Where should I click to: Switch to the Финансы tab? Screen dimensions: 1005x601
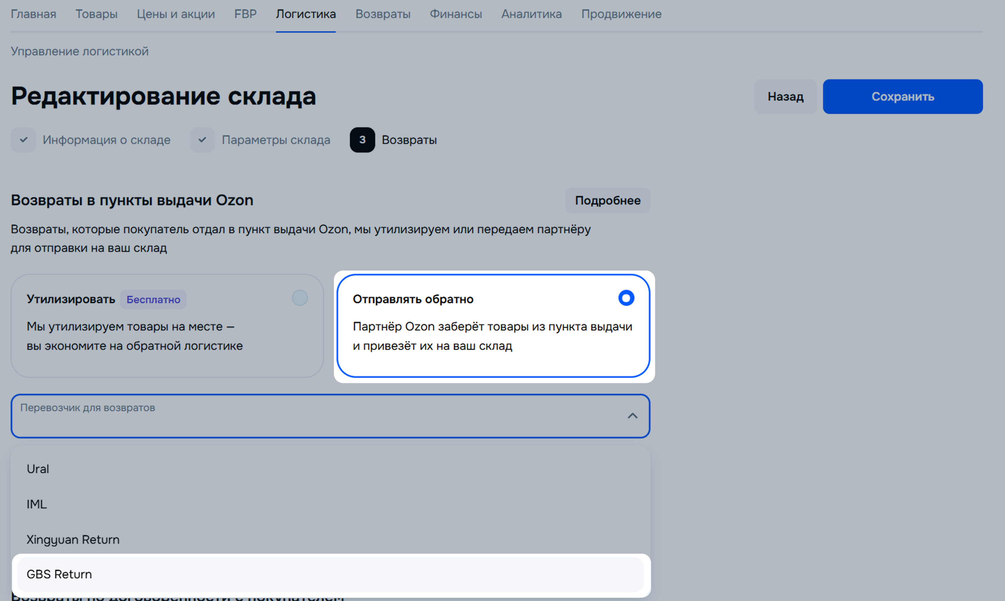point(455,14)
